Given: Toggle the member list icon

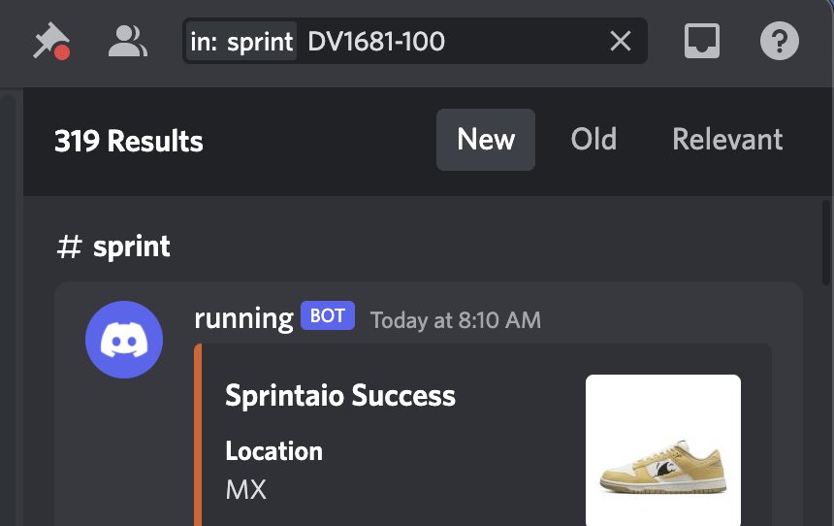Looking at the screenshot, I should (128, 41).
